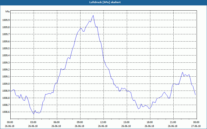
Task: Click the '1008,8' y-axis label
Action: tap(6, 98)
